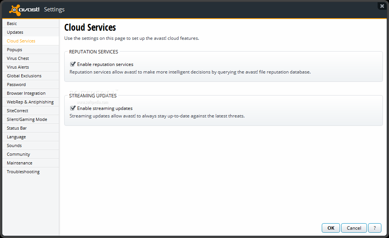Screen dimensions: 389x238
Task: Click the Settings title text
Action: (x=54, y=9)
